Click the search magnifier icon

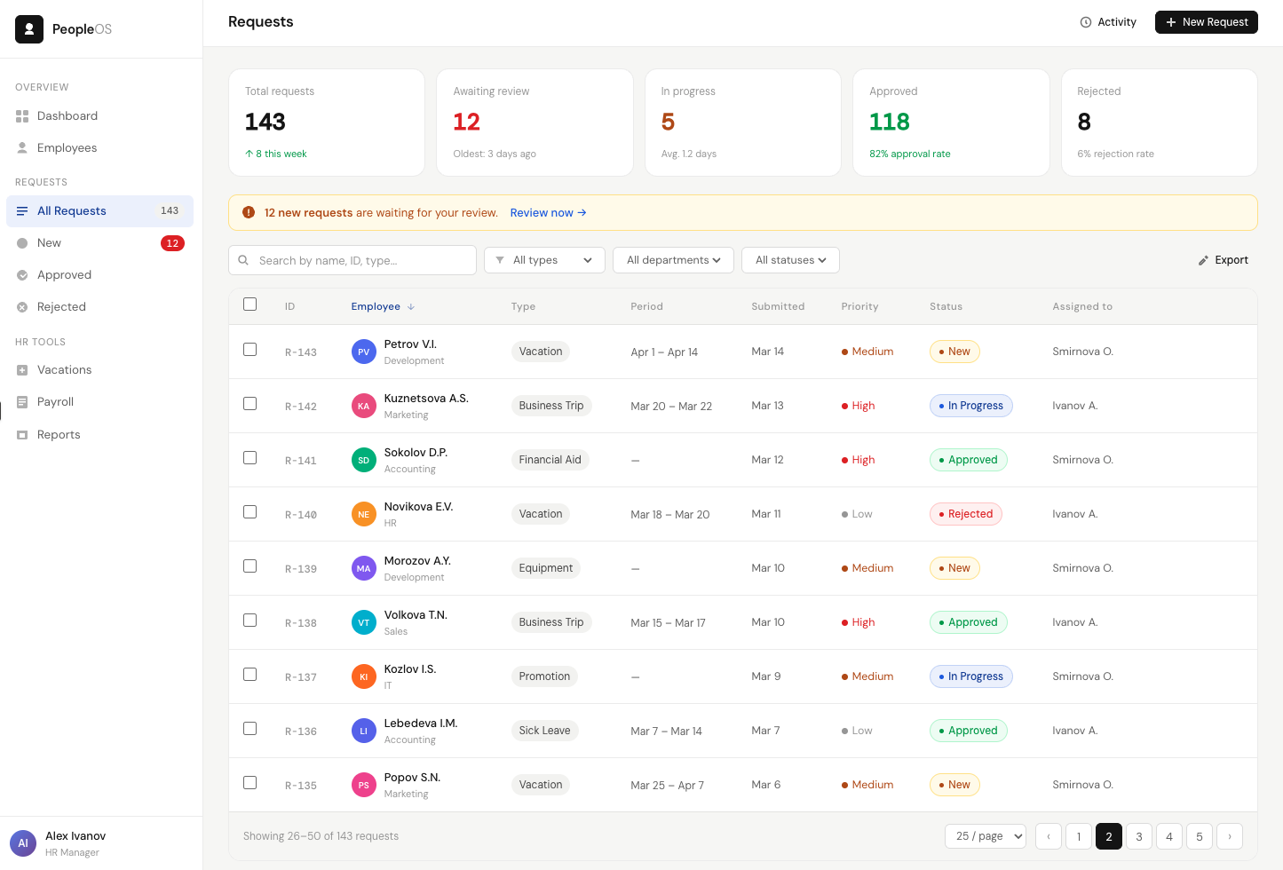[x=243, y=260]
